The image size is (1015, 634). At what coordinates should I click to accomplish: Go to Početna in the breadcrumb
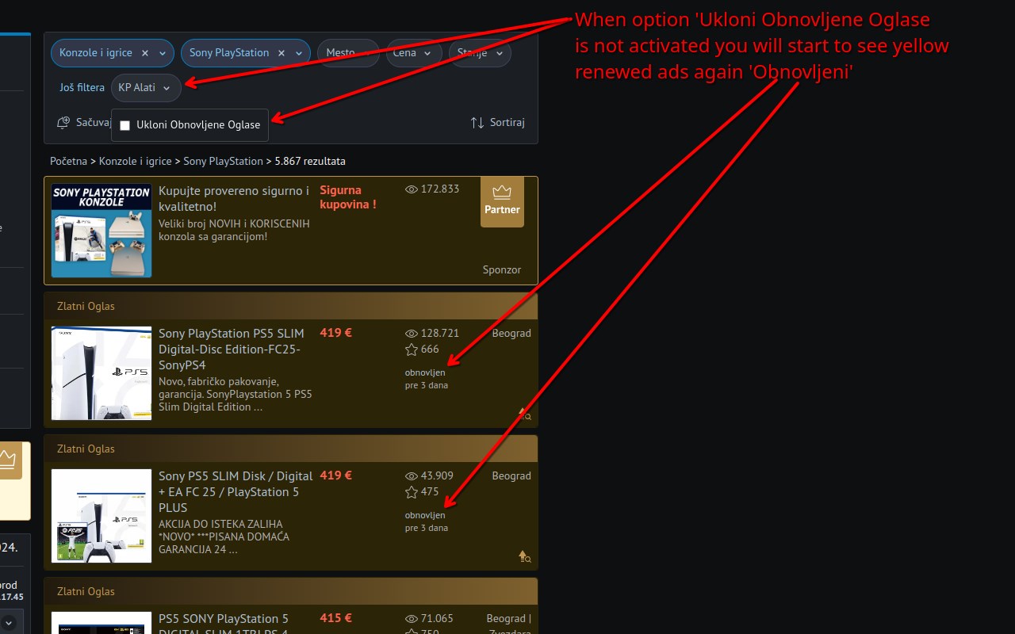coord(68,161)
